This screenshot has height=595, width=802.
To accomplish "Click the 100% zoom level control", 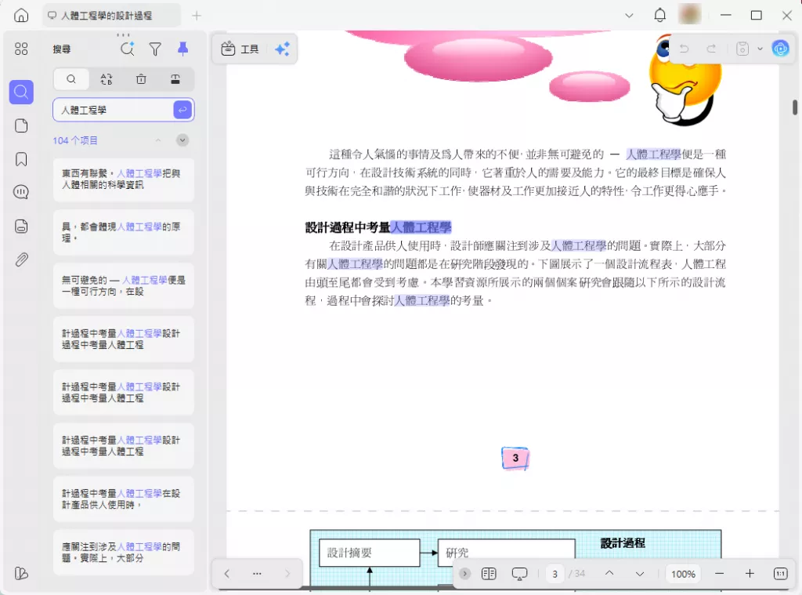I will point(682,574).
